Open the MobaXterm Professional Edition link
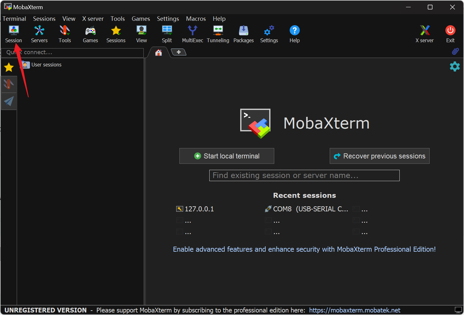The height and width of the screenshot is (315, 464). click(x=304, y=249)
